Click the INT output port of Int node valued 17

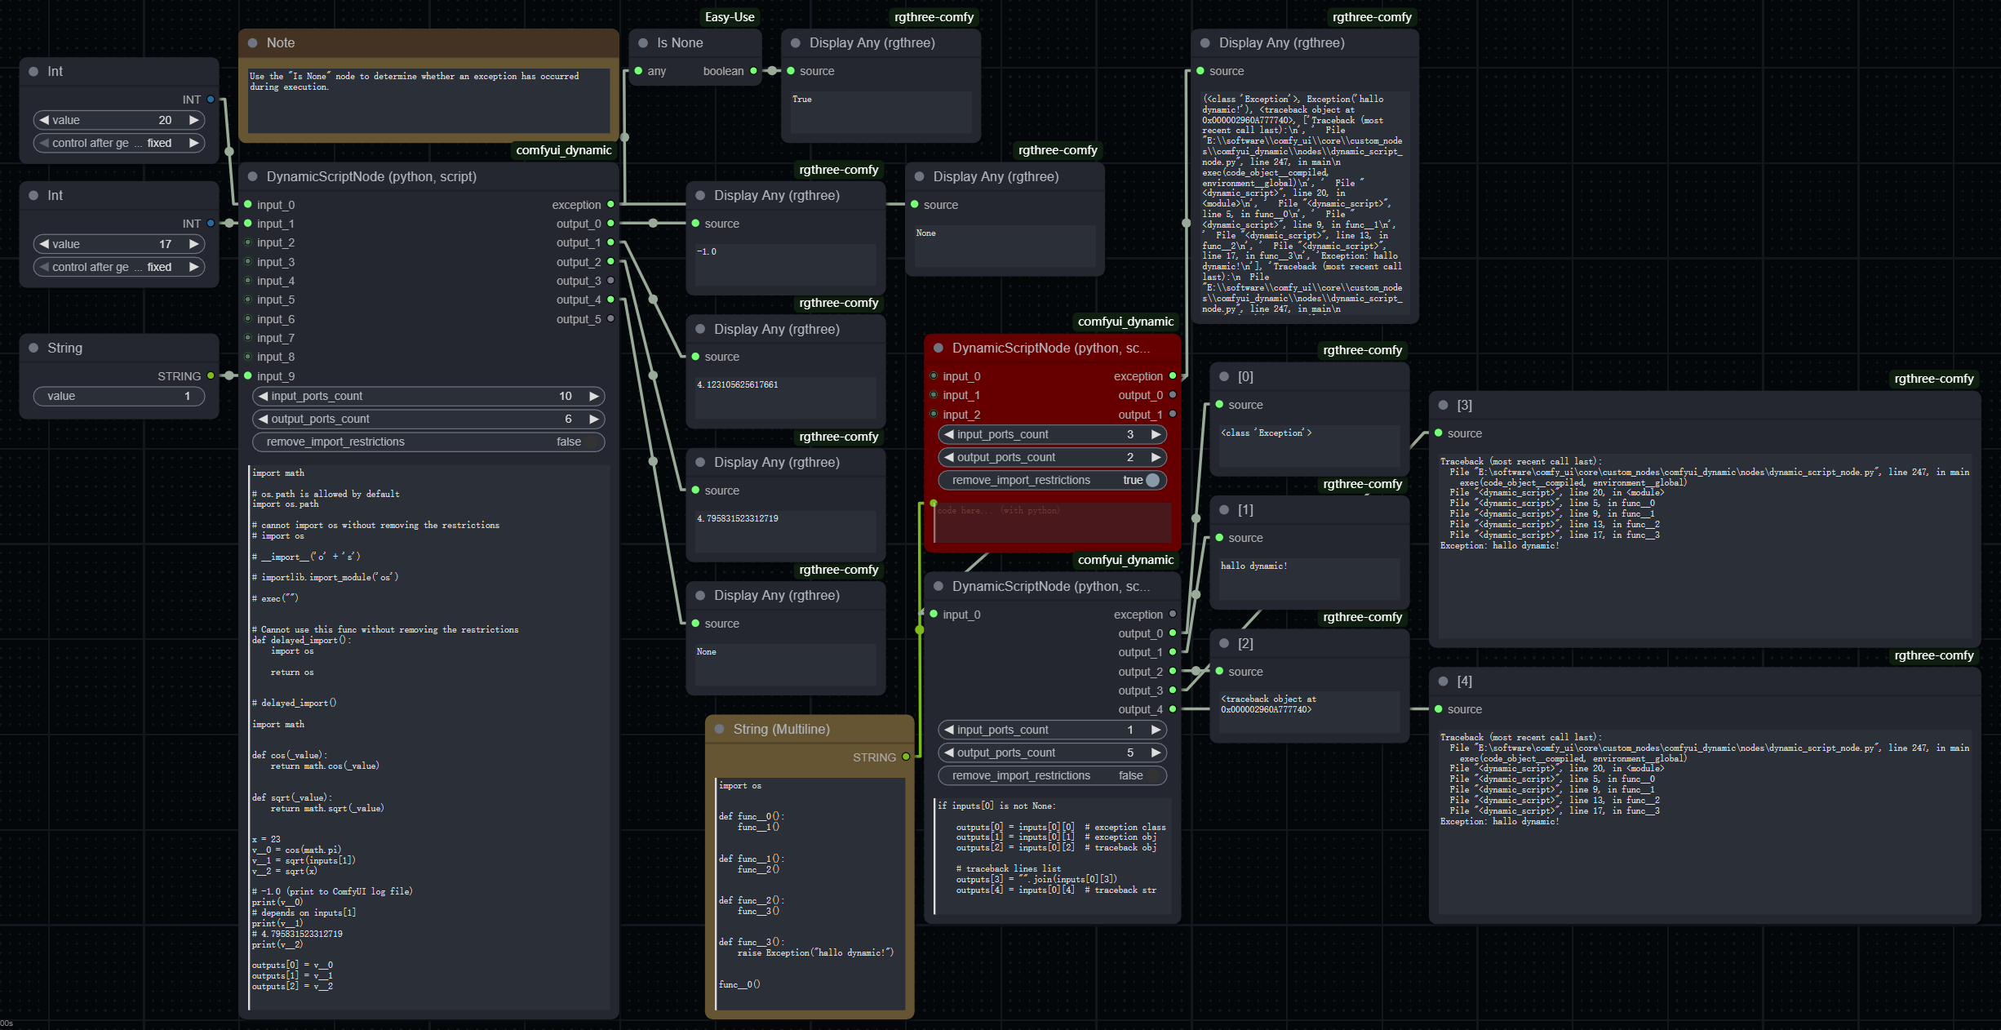tap(211, 223)
